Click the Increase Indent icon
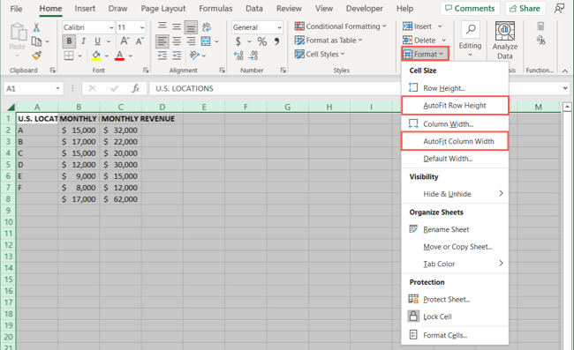Image resolution: width=574 pixels, height=350 pixels. (177, 56)
